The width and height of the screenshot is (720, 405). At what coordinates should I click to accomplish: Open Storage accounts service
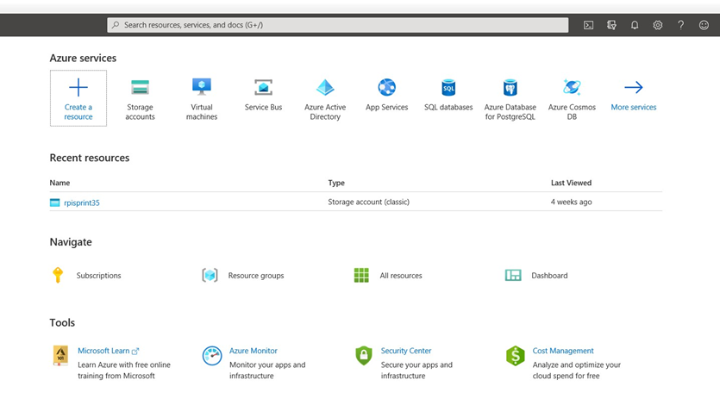[x=140, y=88]
